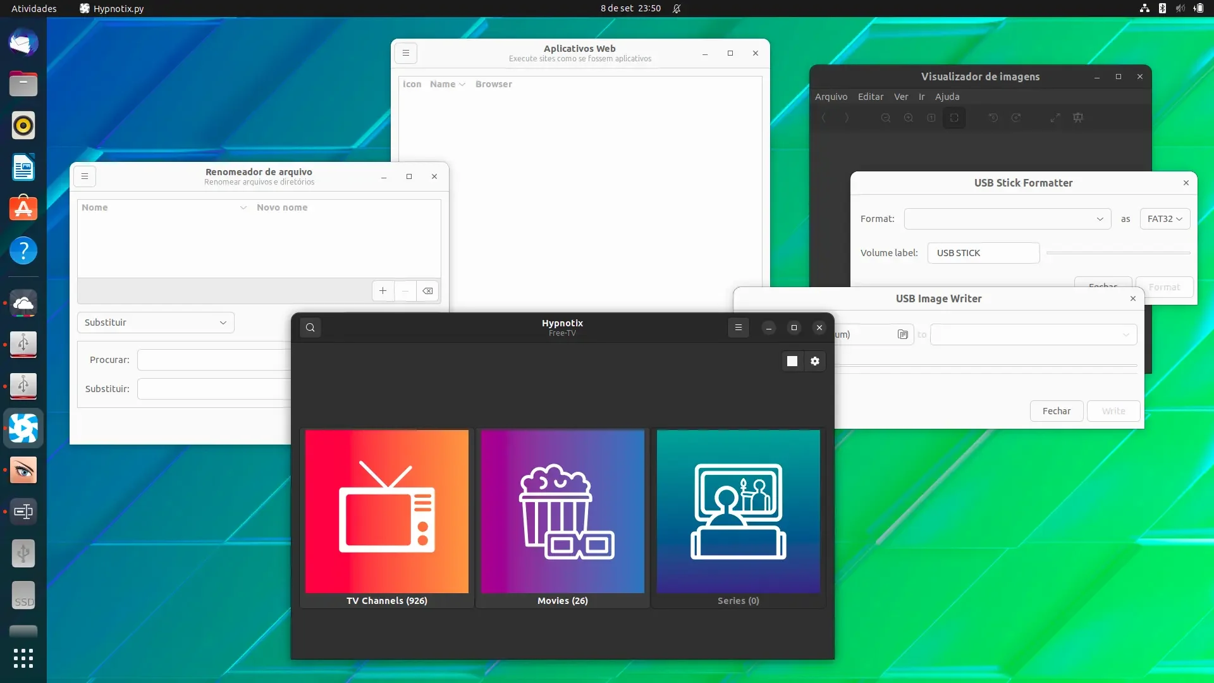Open system status menu in top bar

(1171, 8)
